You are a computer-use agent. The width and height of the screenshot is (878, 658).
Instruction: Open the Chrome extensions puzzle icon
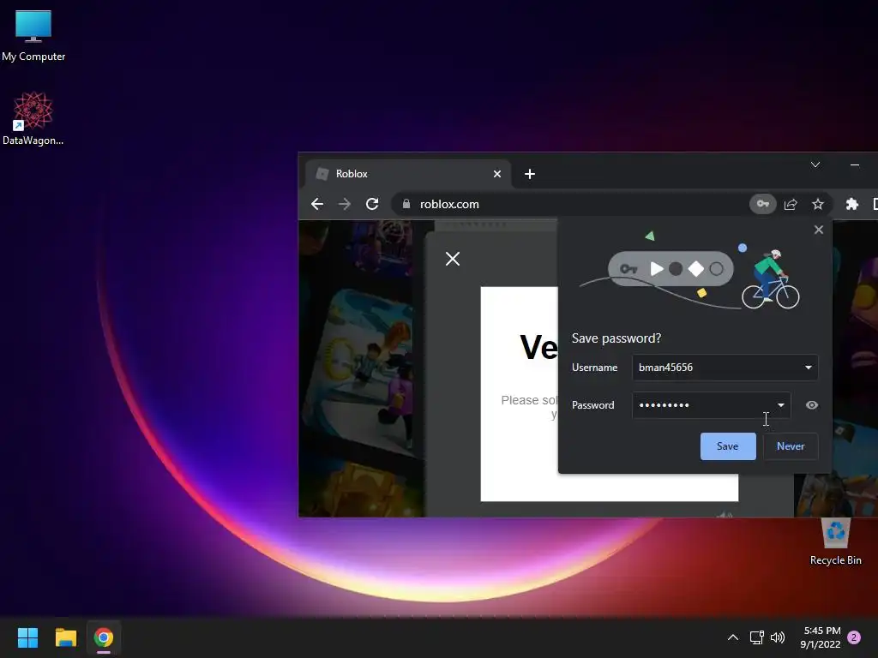[851, 204]
